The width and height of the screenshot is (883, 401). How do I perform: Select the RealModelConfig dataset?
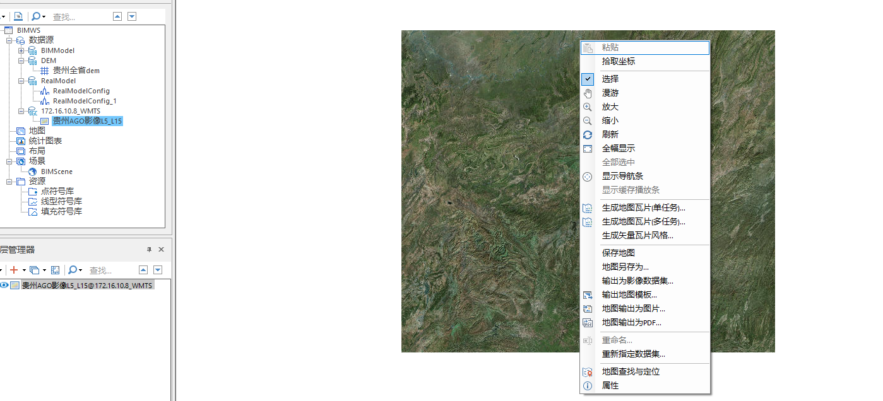click(81, 91)
